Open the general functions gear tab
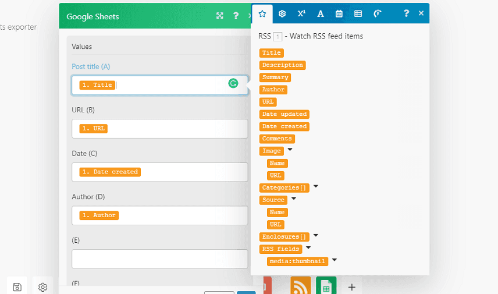498x294 pixels. click(282, 13)
